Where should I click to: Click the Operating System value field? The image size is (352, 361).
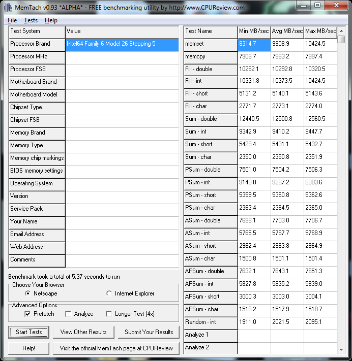[x=122, y=184]
